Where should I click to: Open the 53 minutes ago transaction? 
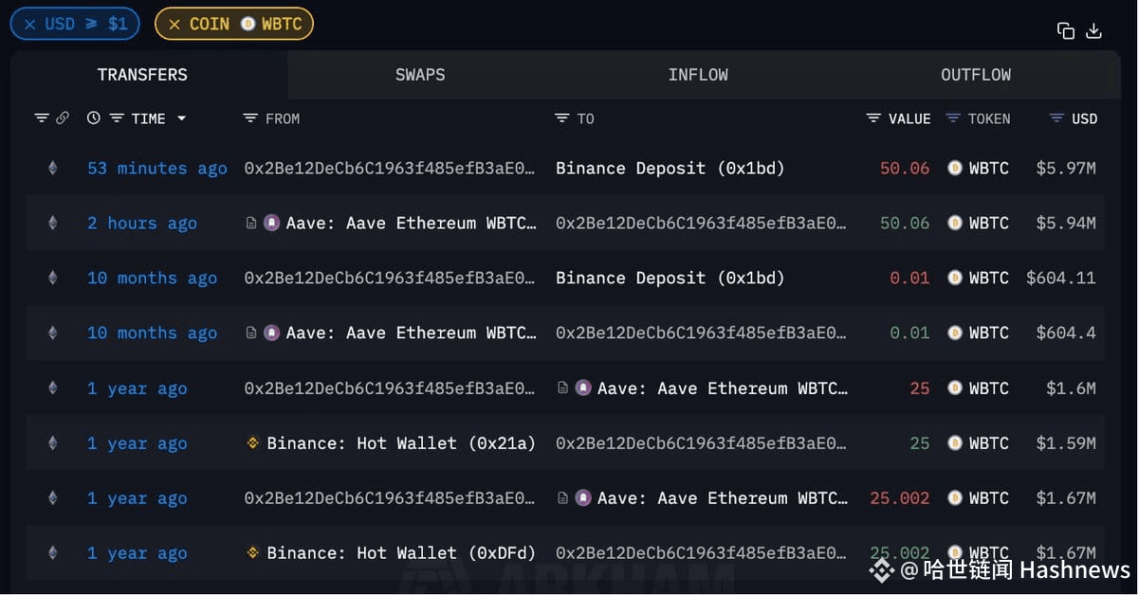click(157, 169)
